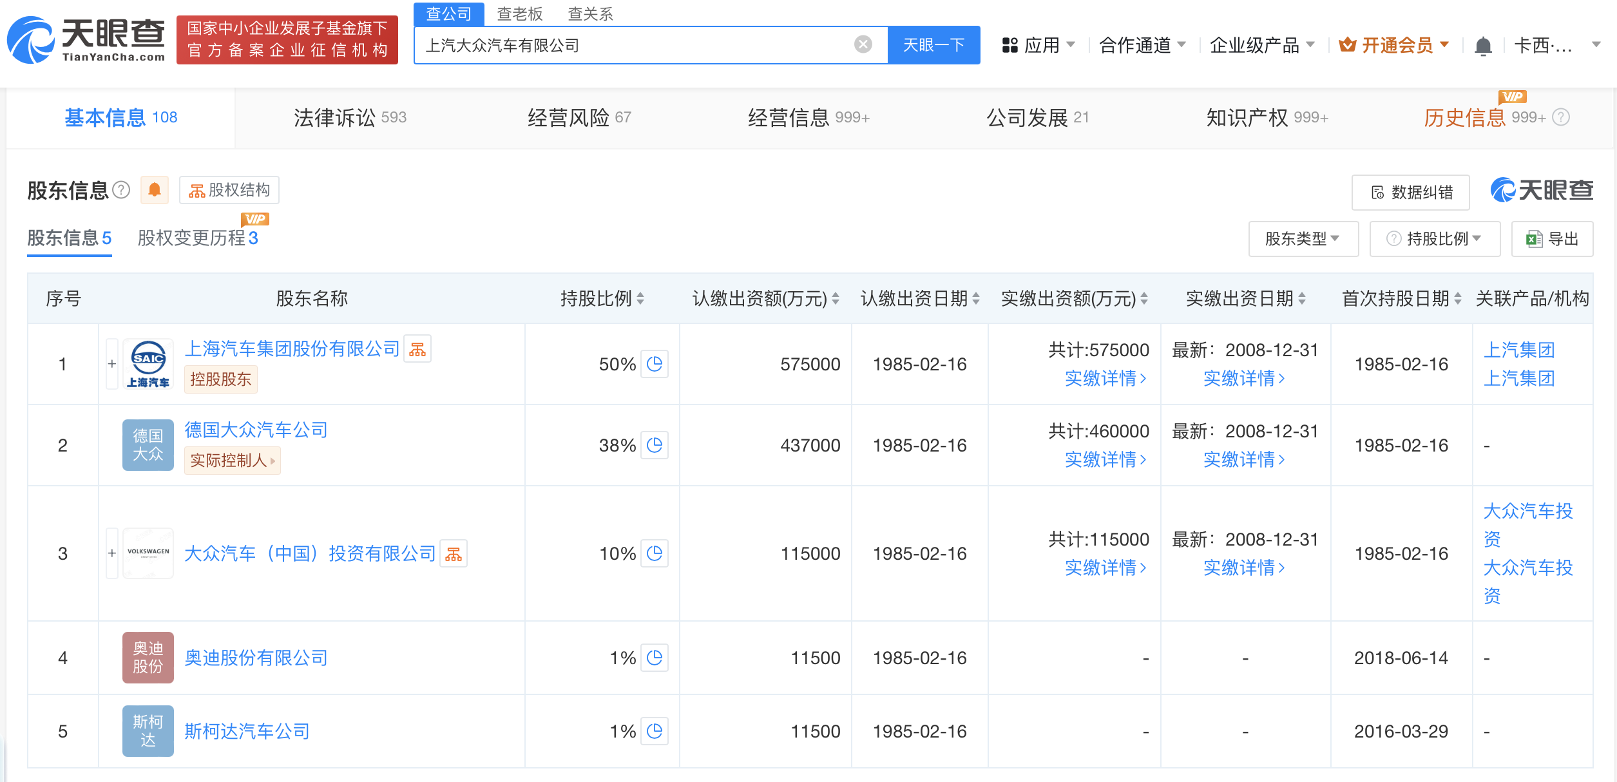This screenshot has width=1617, height=782.
Task: Expand the 大众汽车（中国）投资 row plus toggle
Action: click(112, 553)
